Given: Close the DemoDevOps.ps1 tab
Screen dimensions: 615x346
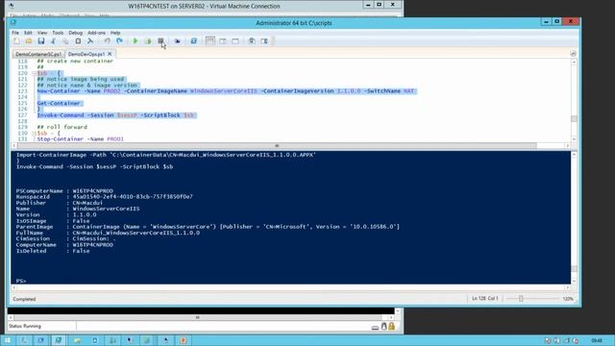Looking at the screenshot, I should (110, 54).
